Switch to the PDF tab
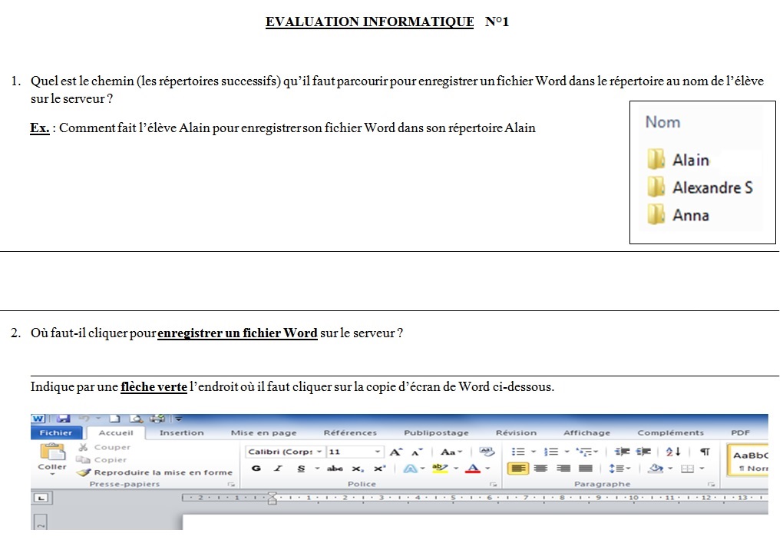Image resolution: width=783 pixels, height=540 pixels. (x=741, y=432)
